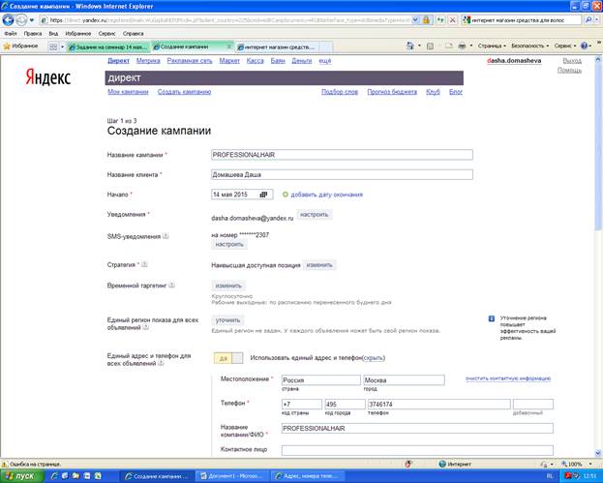Click the security lock icon in address bar
The image size is (603, 483).
click(x=426, y=19)
